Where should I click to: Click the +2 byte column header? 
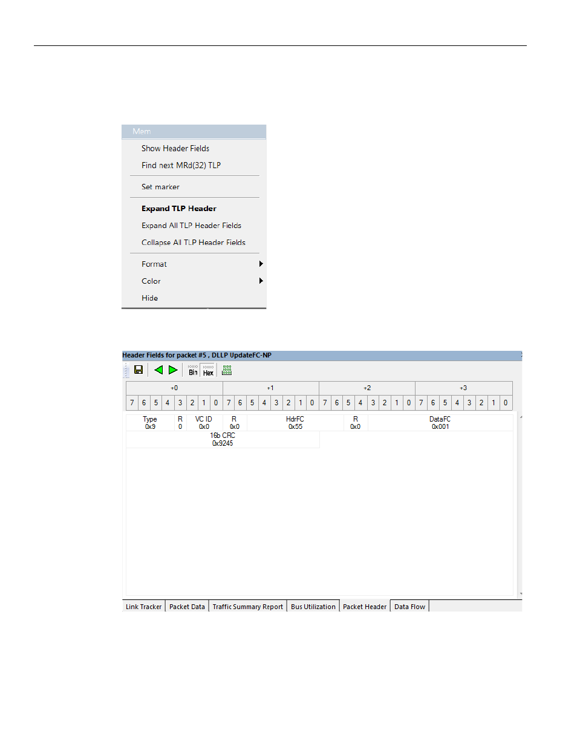367,388
